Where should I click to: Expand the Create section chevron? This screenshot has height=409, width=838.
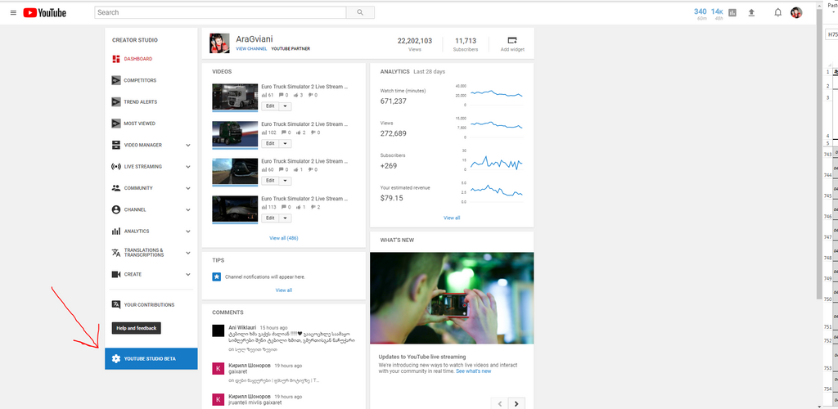click(188, 275)
